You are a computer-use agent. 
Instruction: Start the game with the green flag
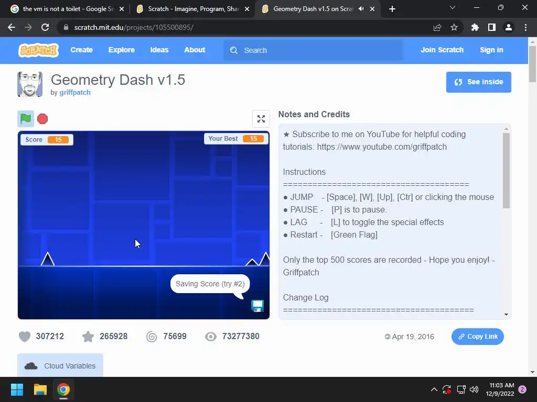[x=26, y=119]
